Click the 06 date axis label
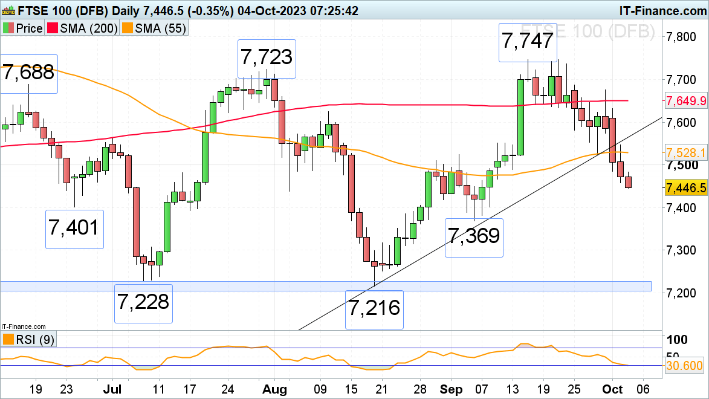The width and height of the screenshot is (709, 399). coord(643,389)
